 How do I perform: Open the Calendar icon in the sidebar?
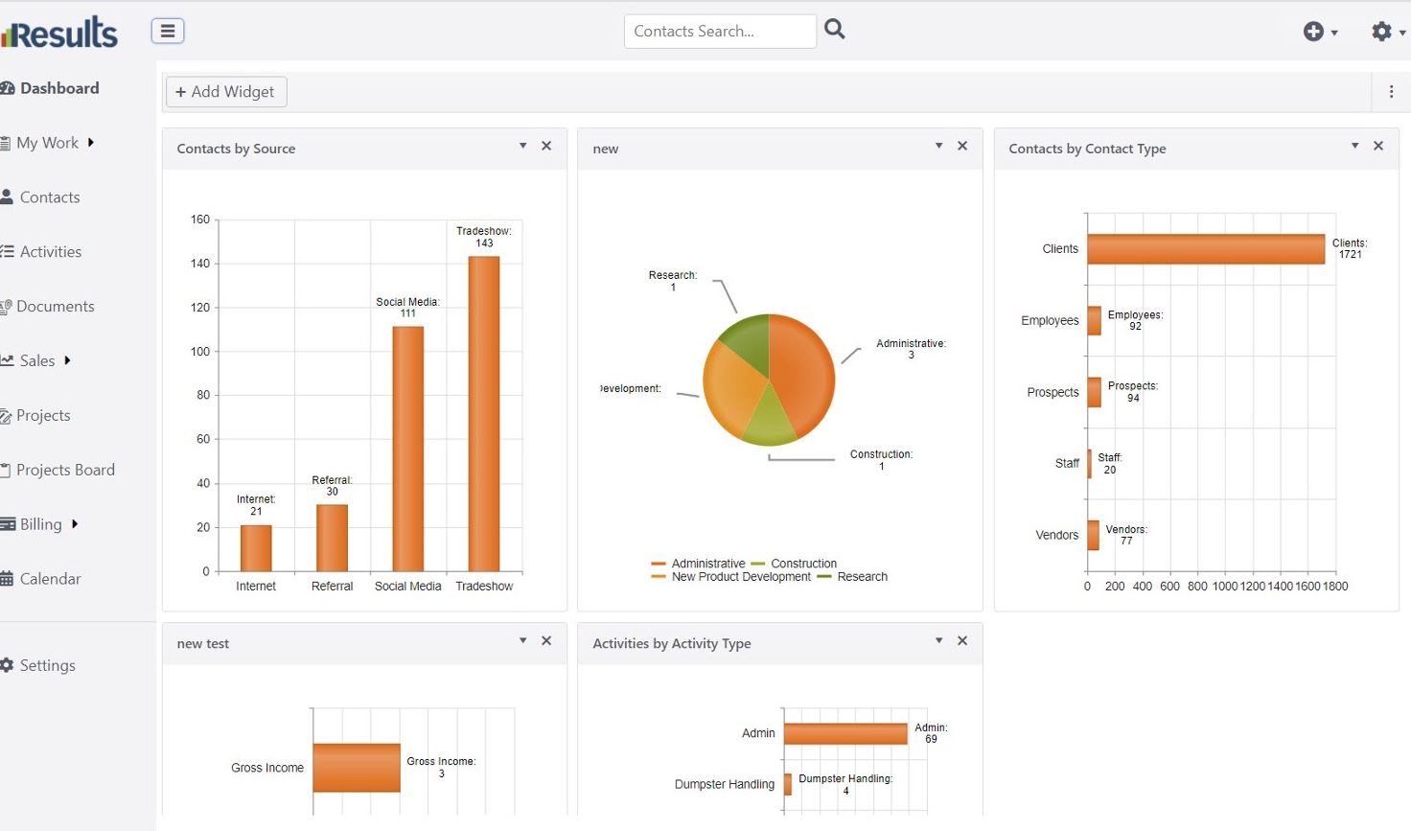[x=8, y=578]
